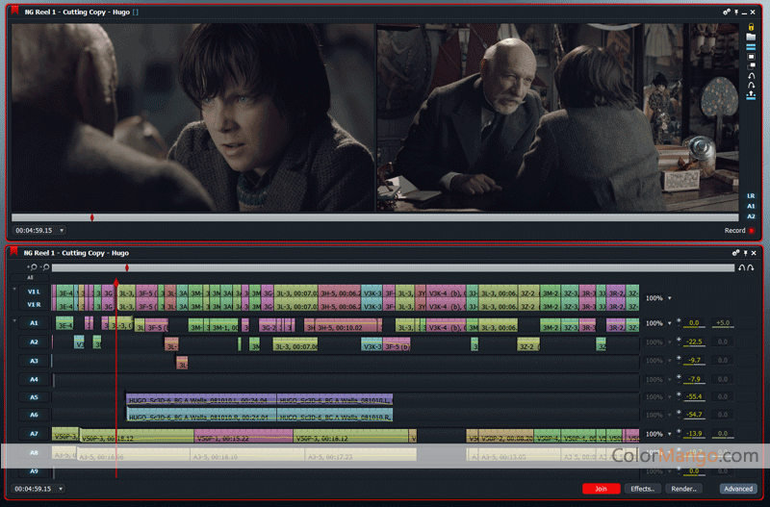This screenshot has height=507, width=770.
Task: Click the A2 level plus/minus adjuster
Action: tap(679, 342)
